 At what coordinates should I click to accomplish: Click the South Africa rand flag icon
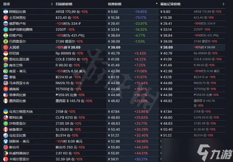[x=6, y=65]
